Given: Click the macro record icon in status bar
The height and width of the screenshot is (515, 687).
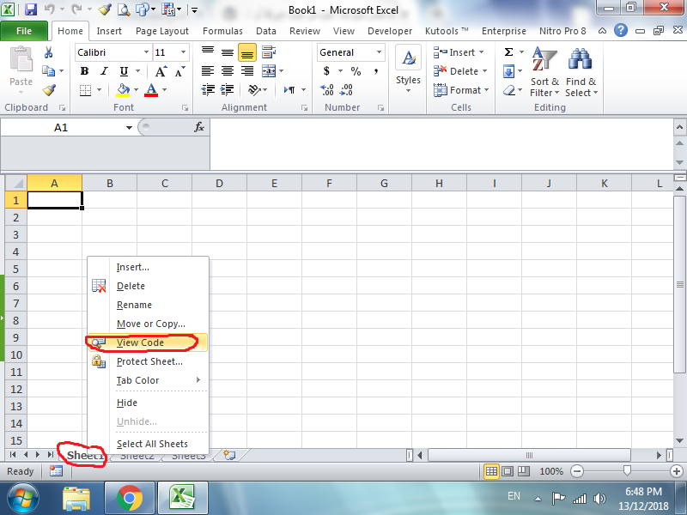Looking at the screenshot, I should point(56,470).
